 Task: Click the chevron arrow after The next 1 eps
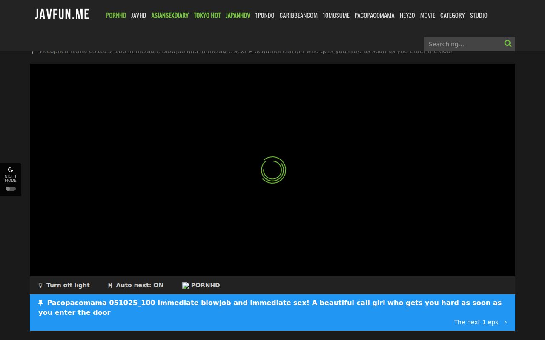pos(505,322)
